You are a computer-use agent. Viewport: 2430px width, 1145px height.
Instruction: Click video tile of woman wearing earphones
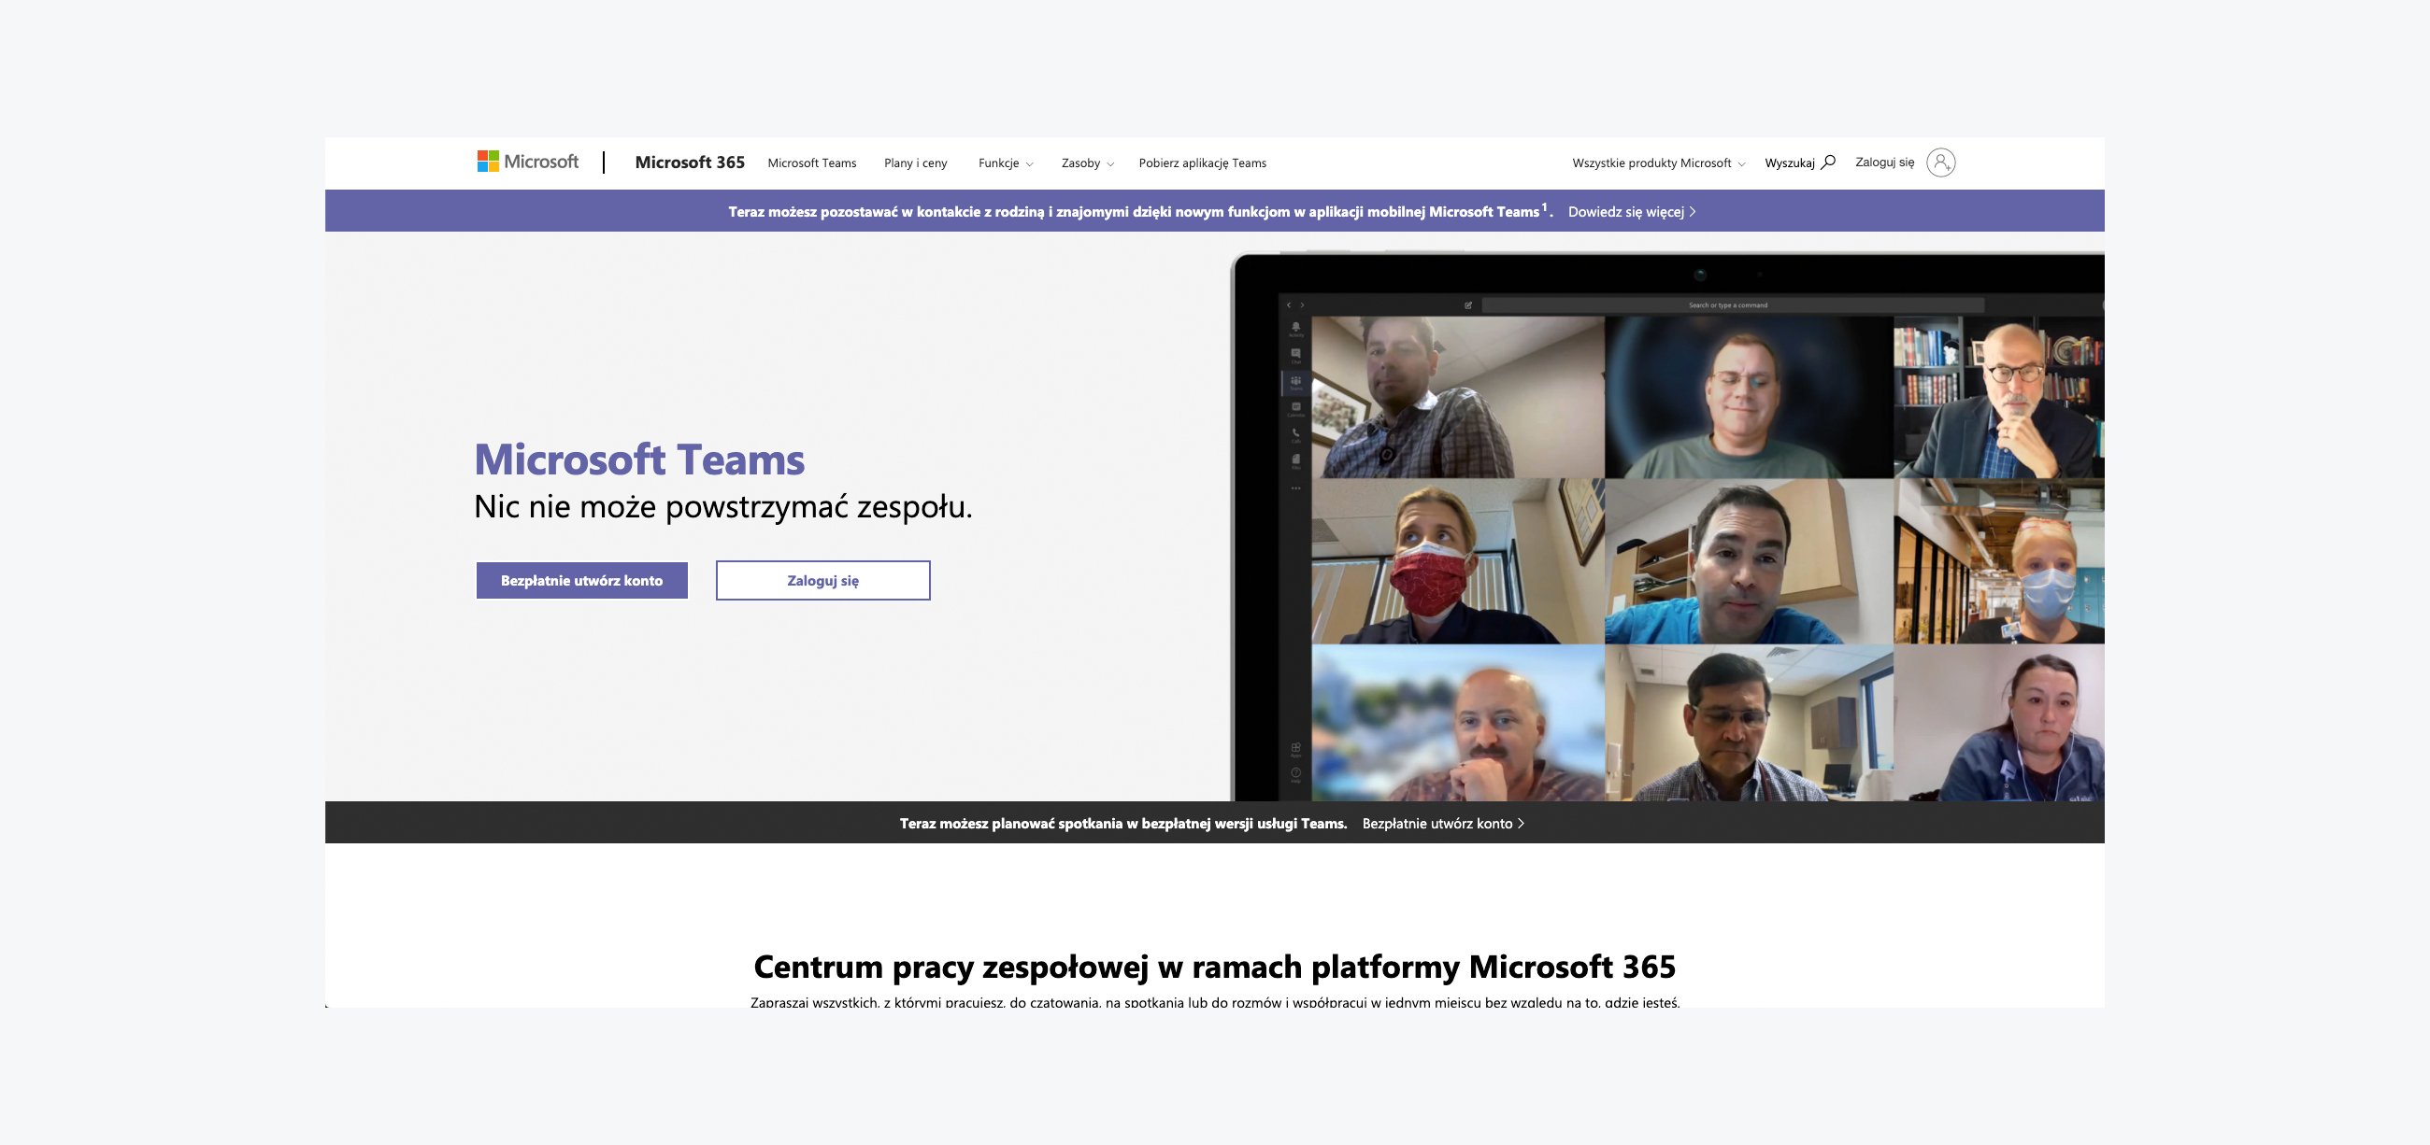1999,723
